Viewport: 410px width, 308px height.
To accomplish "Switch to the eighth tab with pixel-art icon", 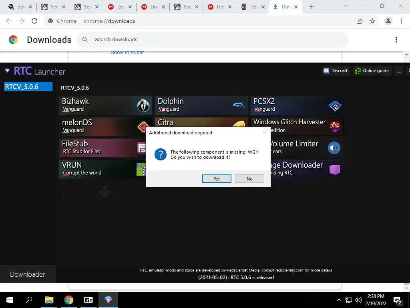I will tap(252, 7).
